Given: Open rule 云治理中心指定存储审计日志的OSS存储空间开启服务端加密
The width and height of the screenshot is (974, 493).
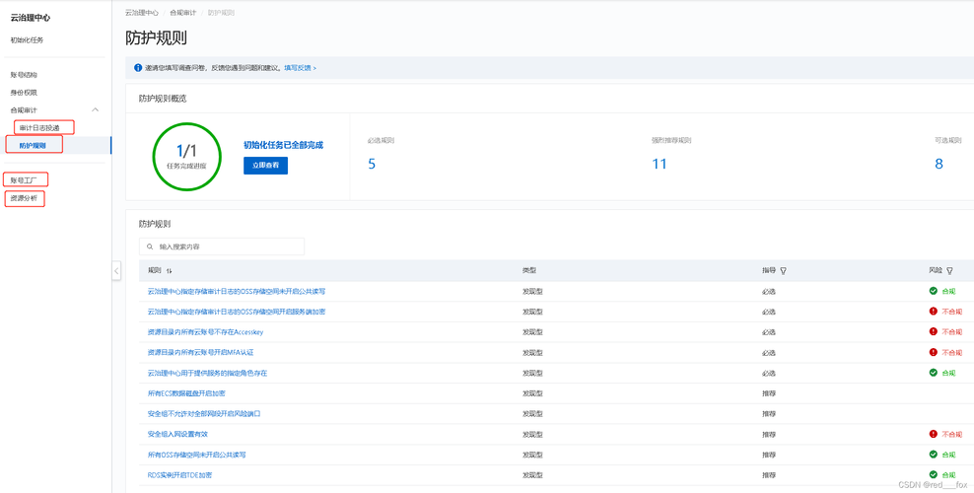Looking at the screenshot, I should (x=236, y=312).
